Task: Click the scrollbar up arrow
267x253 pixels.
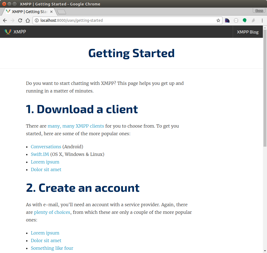Action: [265, 27]
